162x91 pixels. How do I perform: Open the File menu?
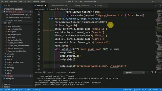2,2
